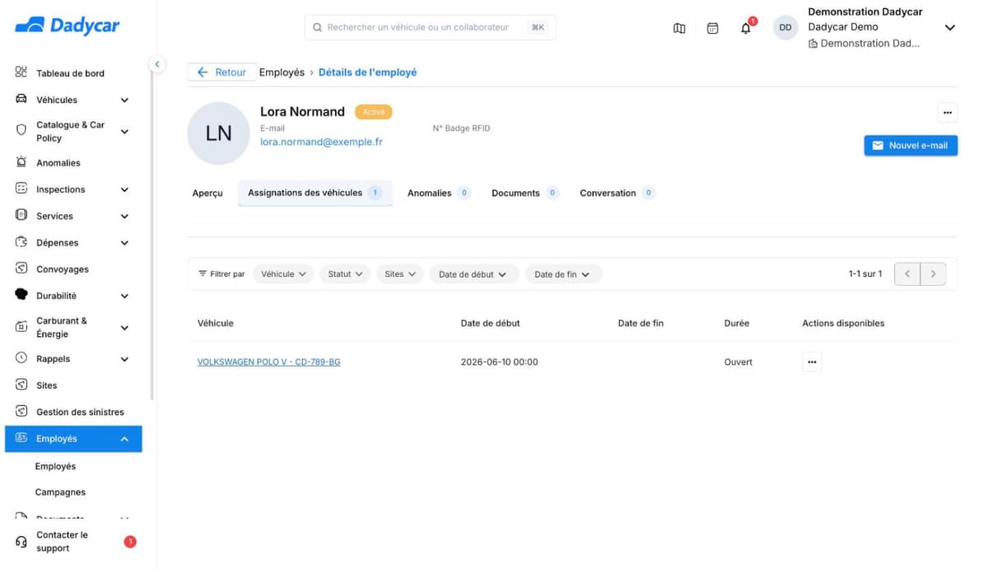988x570 pixels.
Task: Expand the Dépenses sidebar chevron
Action: click(x=124, y=243)
